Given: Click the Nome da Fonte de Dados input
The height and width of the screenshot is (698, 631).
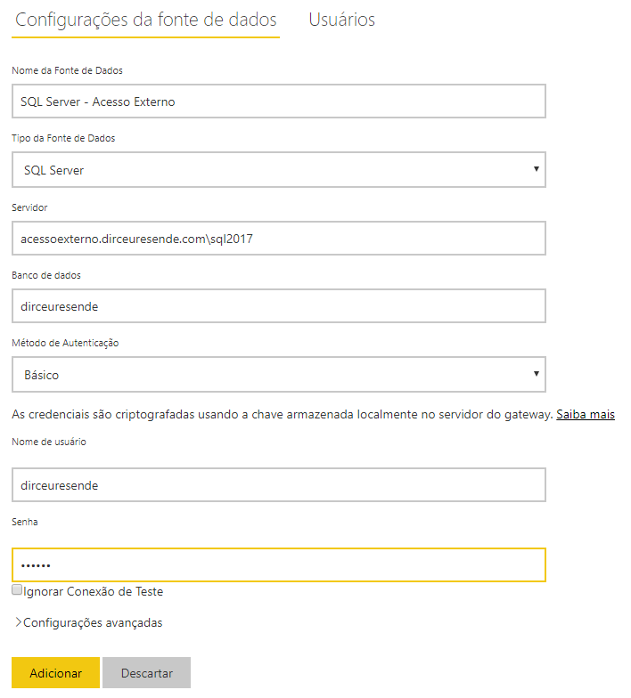Looking at the screenshot, I should pos(278,101).
